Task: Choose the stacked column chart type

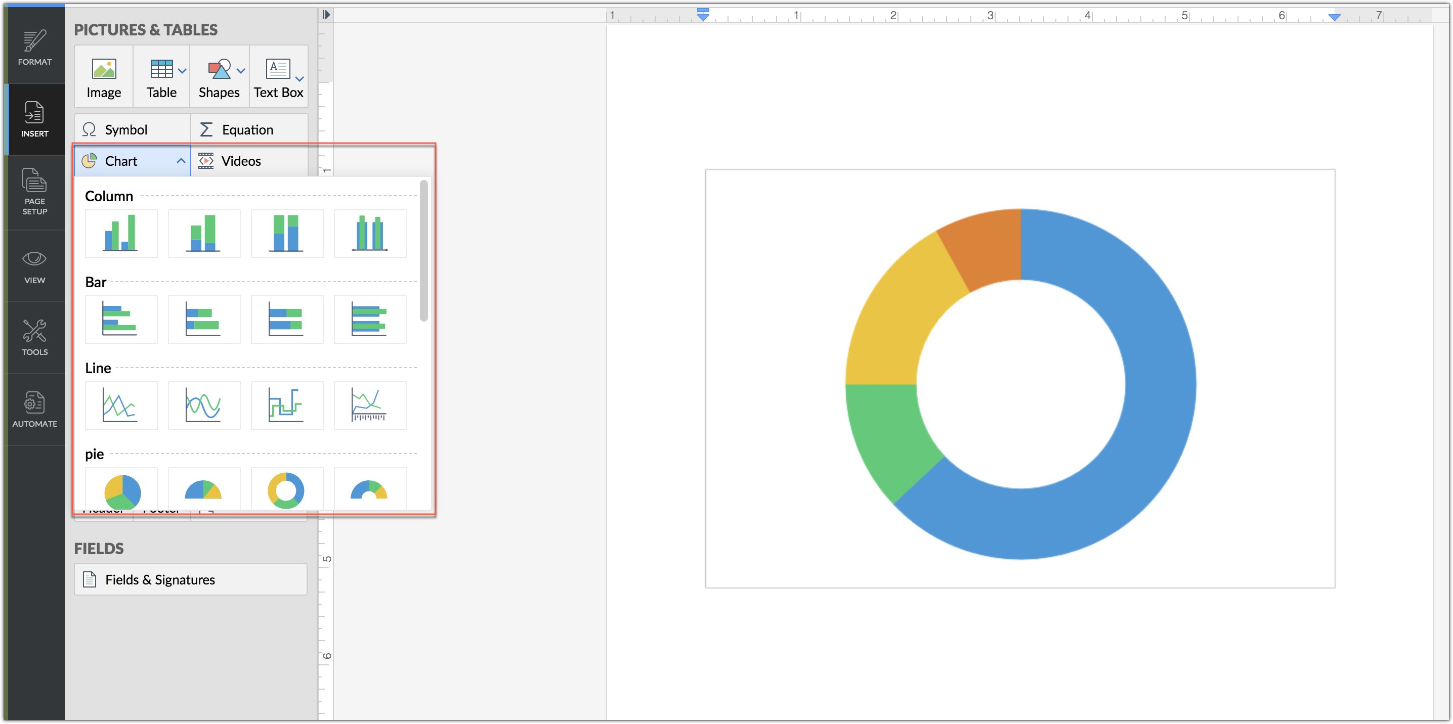Action: pos(203,234)
